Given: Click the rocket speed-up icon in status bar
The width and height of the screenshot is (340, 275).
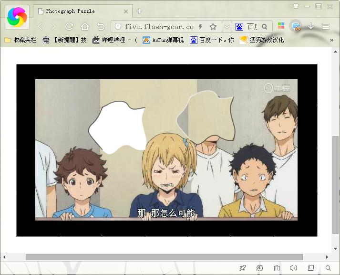Looking at the screenshot, I should [x=259, y=268].
